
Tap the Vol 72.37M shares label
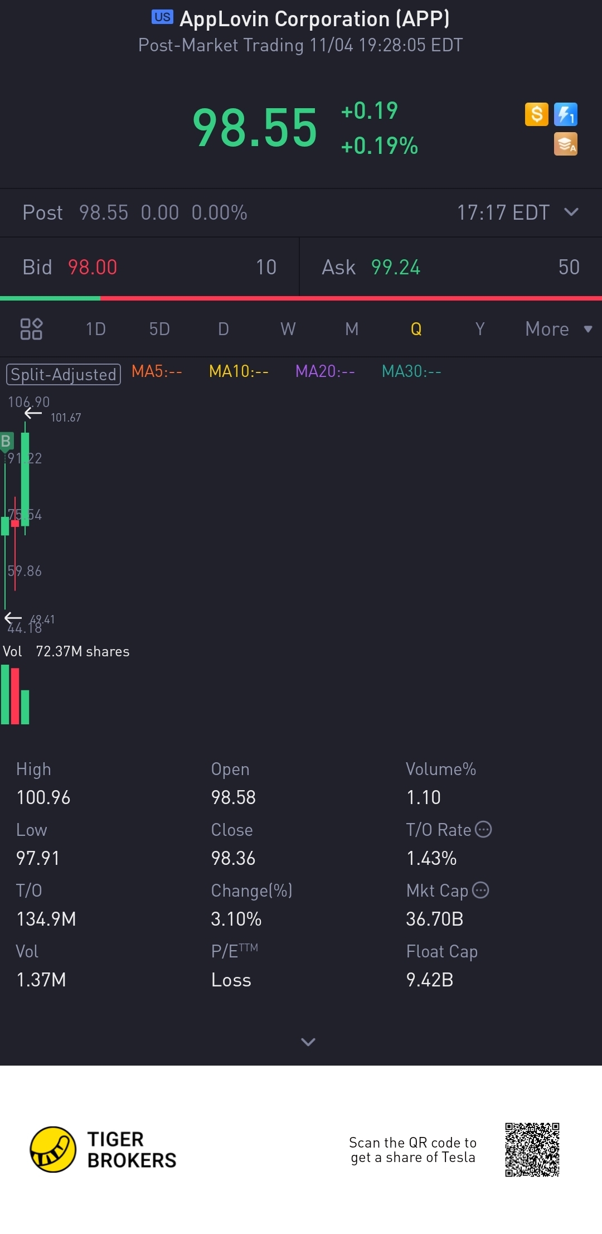tap(66, 651)
